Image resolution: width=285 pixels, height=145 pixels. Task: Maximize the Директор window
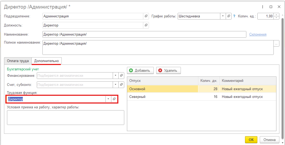tap(271, 7)
